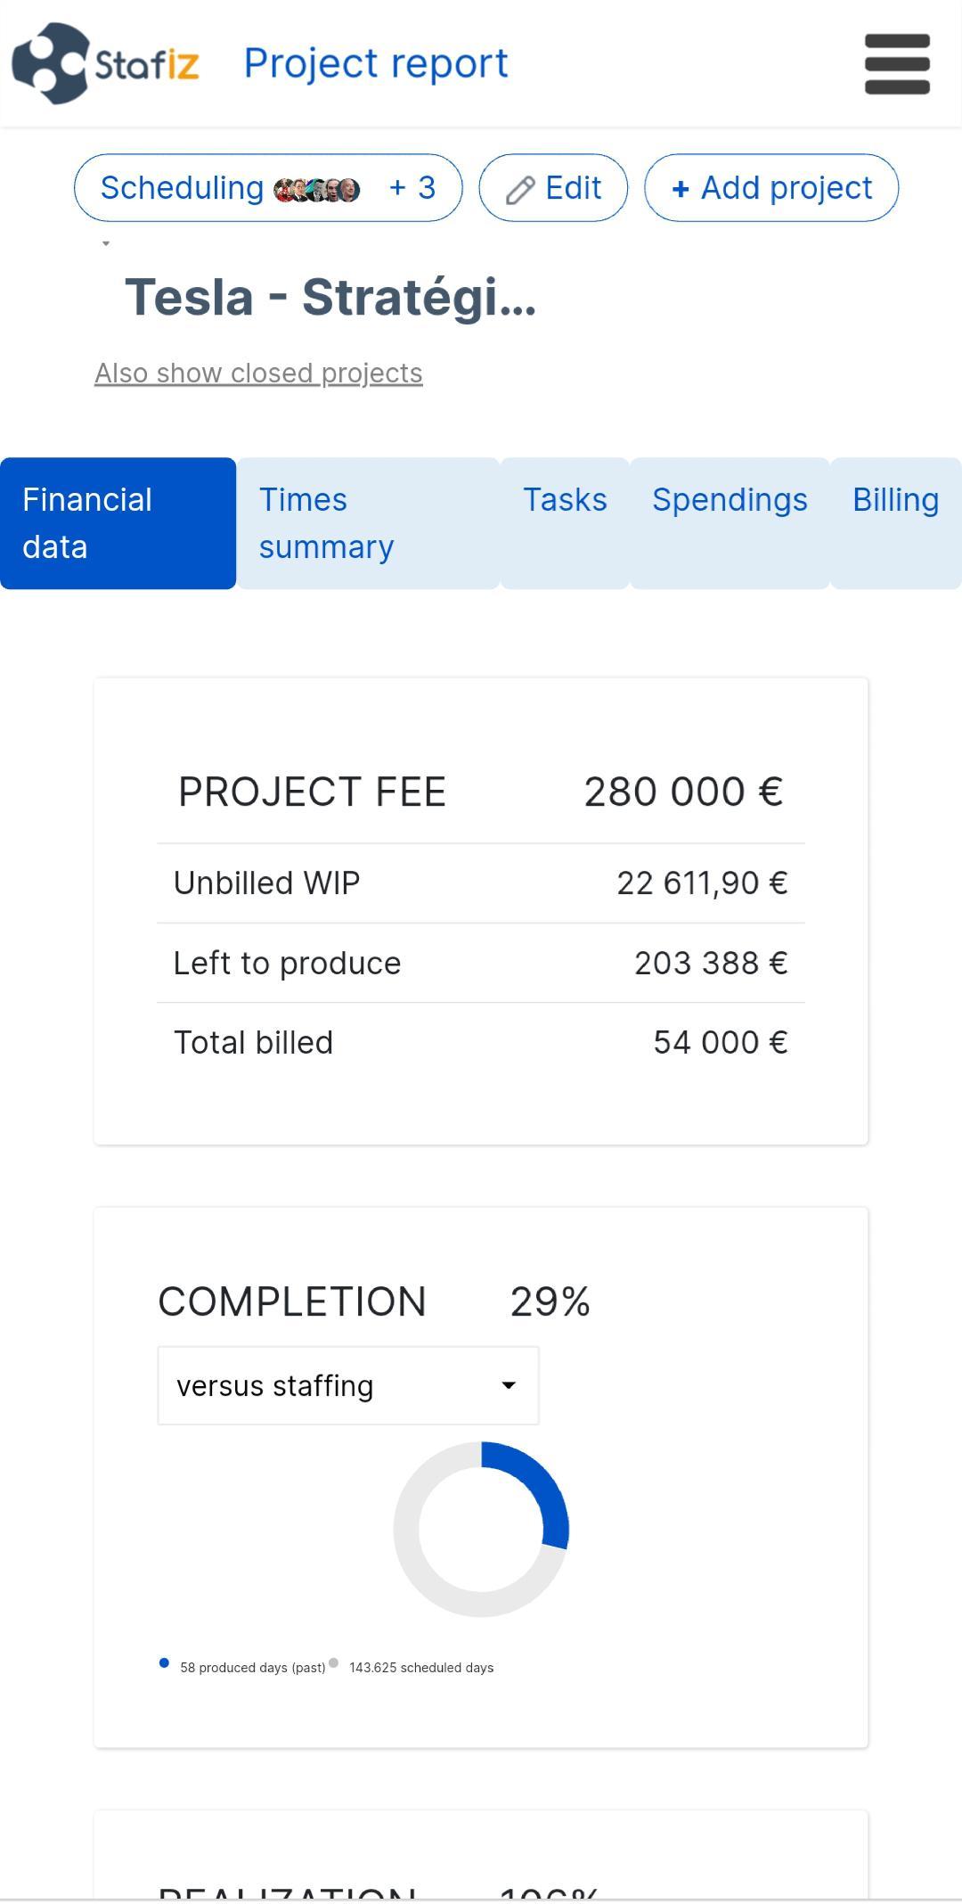This screenshot has width=962, height=1904.
Task: Click the Project report header title
Action: 376,63
